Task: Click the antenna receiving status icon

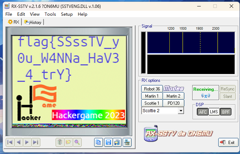Action: pyautogui.click(x=205, y=96)
